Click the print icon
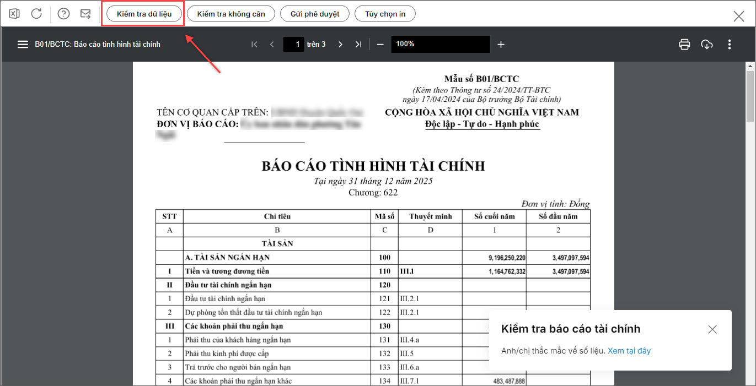This screenshot has width=756, height=386. [684, 44]
